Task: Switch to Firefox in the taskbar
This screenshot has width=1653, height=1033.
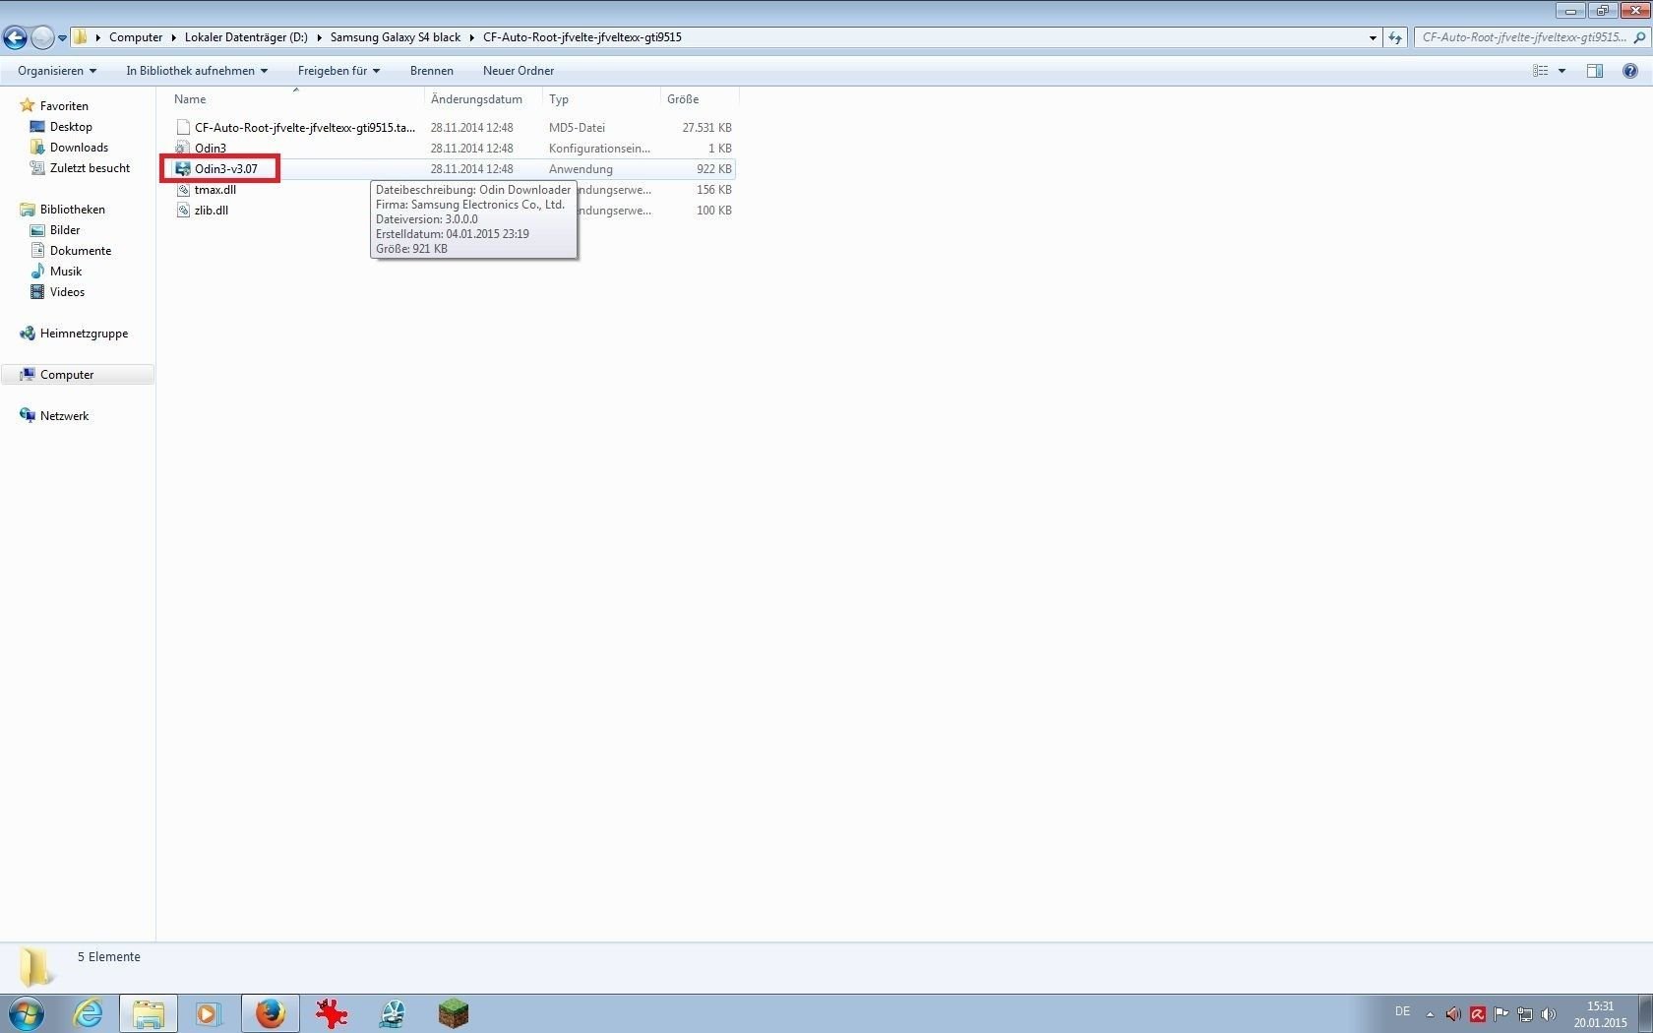Action: [270, 1013]
